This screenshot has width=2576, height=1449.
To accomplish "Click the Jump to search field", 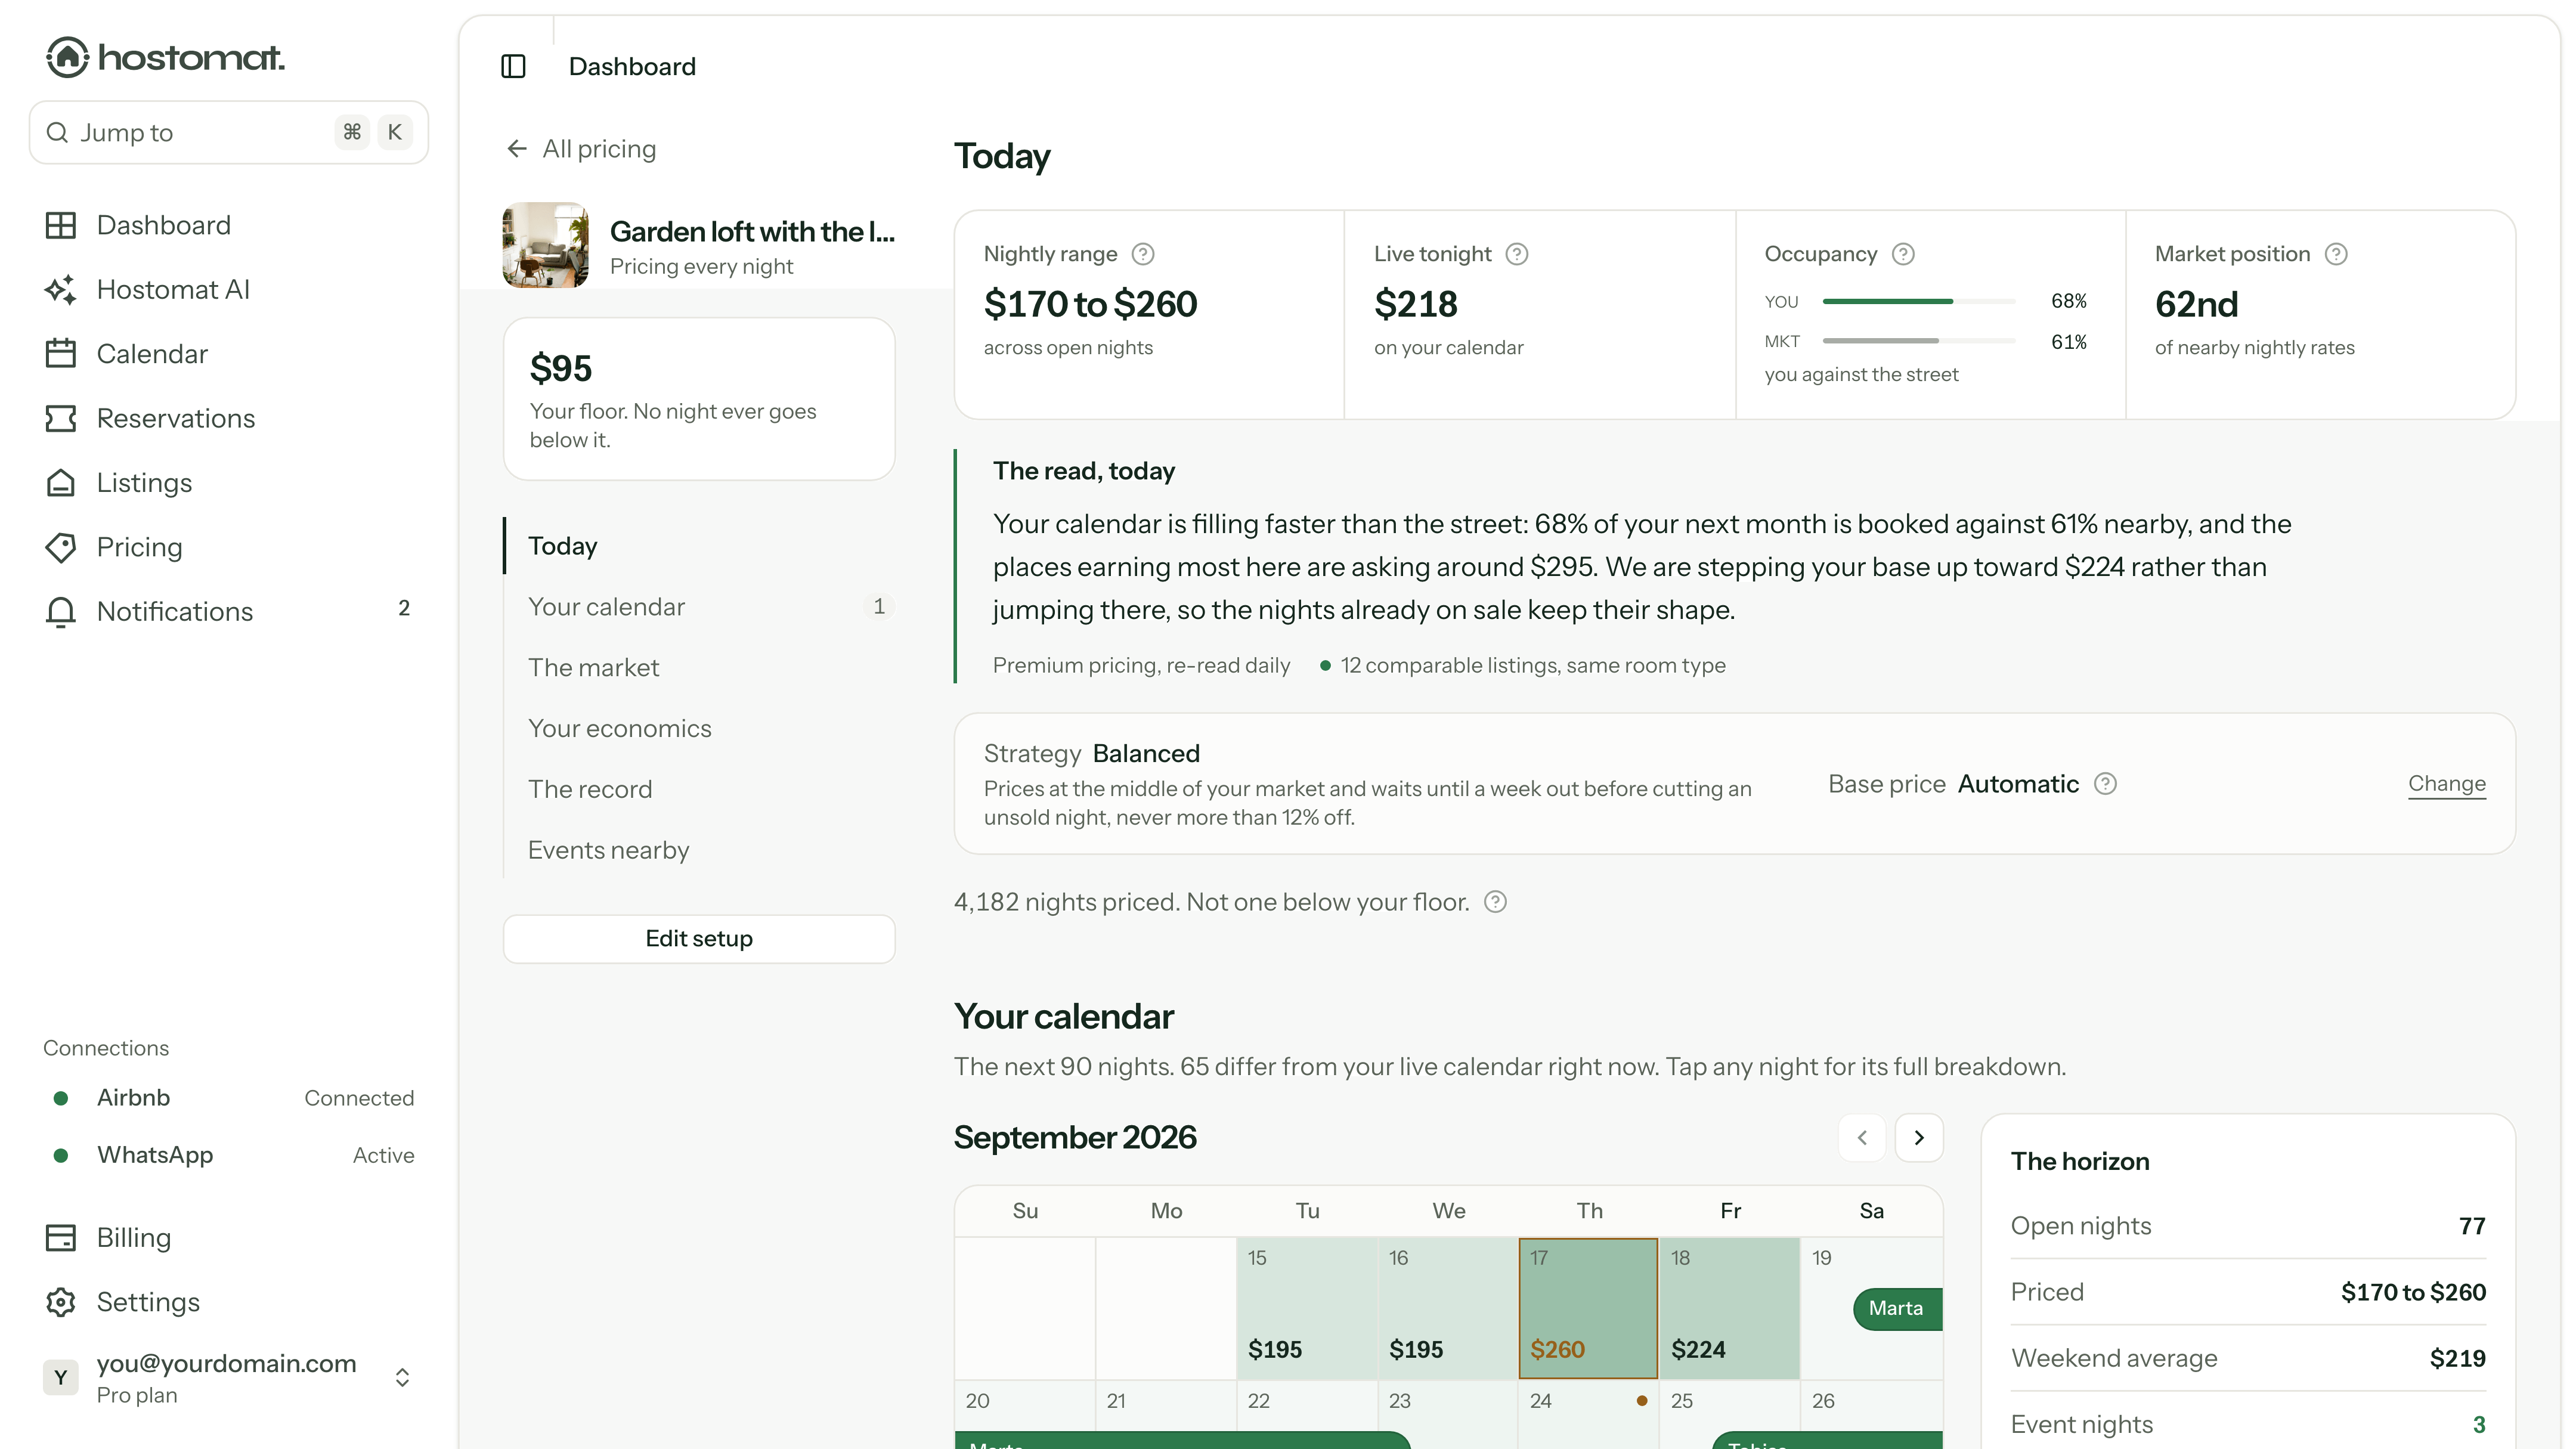I will (229, 132).
